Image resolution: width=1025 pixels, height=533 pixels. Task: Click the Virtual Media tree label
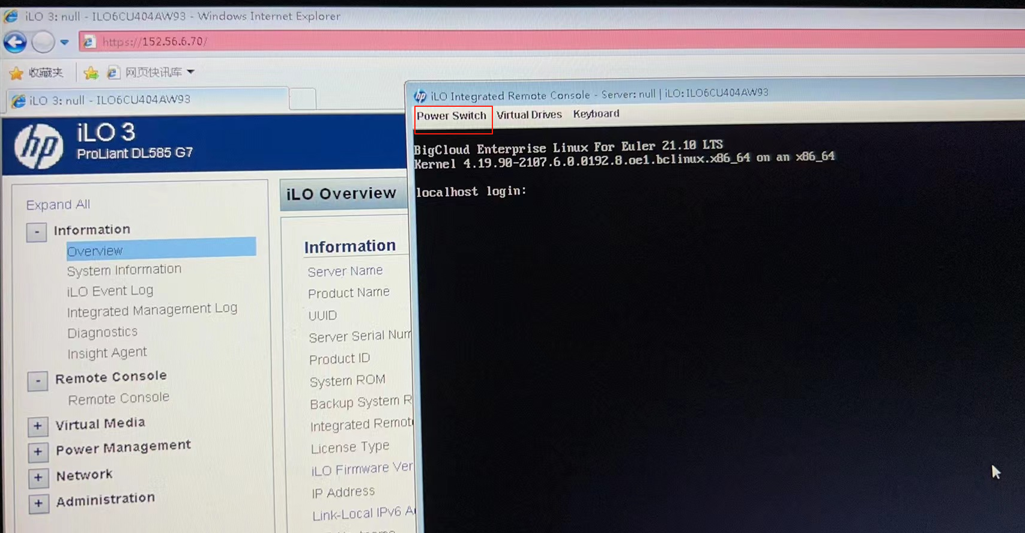(x=100, y=424)
